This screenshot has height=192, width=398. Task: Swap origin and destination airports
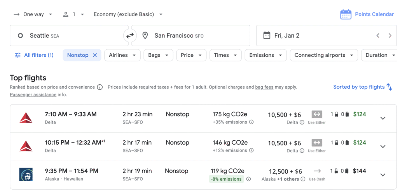coord(130,36)
